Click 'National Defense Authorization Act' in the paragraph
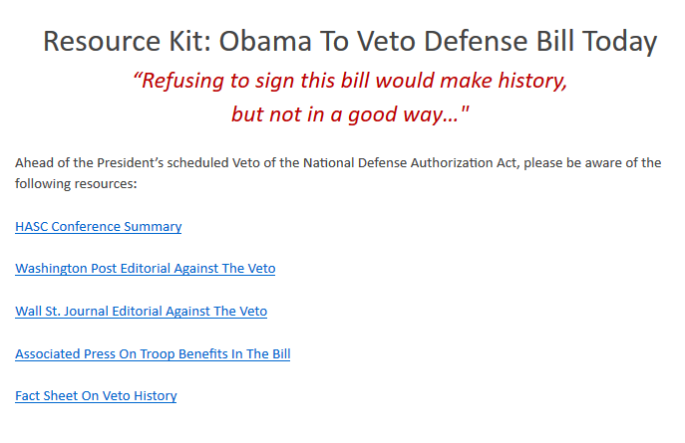The width and height of the screenshot is (685, 443). click(x=410, y=162)
